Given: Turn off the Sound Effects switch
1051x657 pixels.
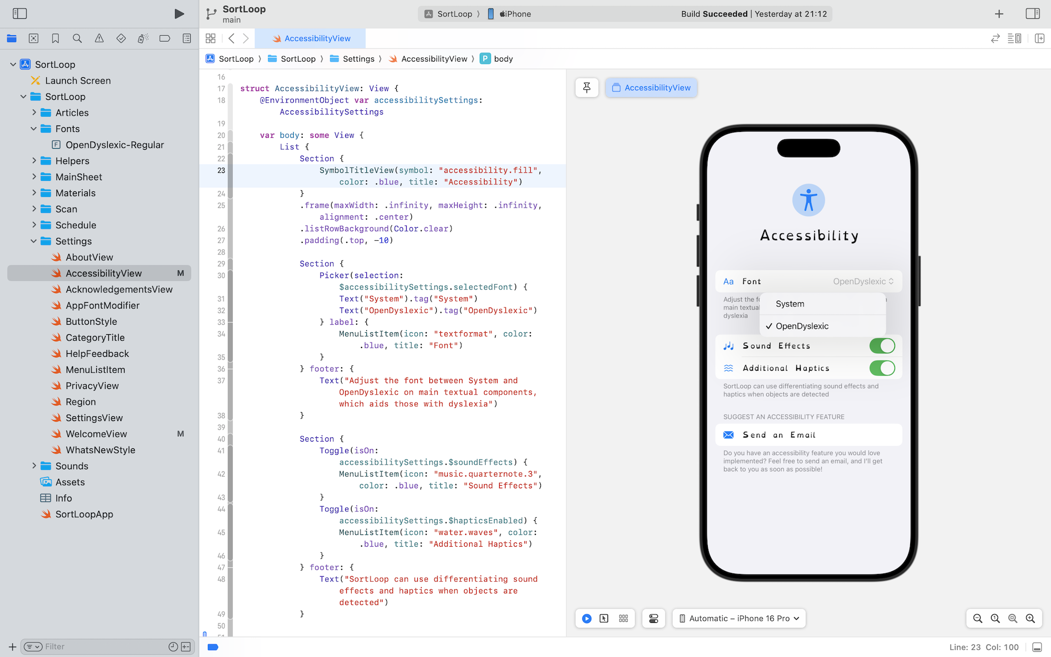Looking at the screenshot, I should pos(882,346).
